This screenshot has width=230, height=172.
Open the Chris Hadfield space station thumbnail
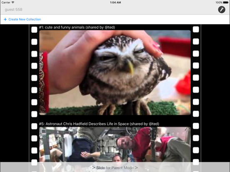pyautogui.click(x=115, y=144)
